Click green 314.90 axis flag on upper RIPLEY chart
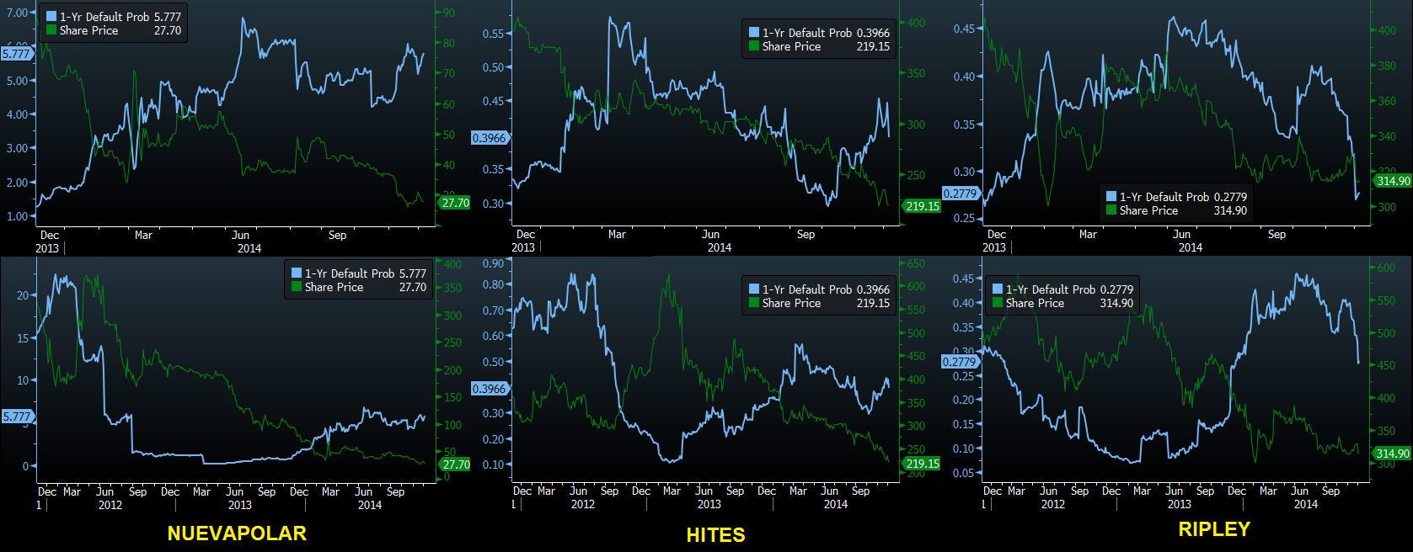 [x=1393, y=181]
